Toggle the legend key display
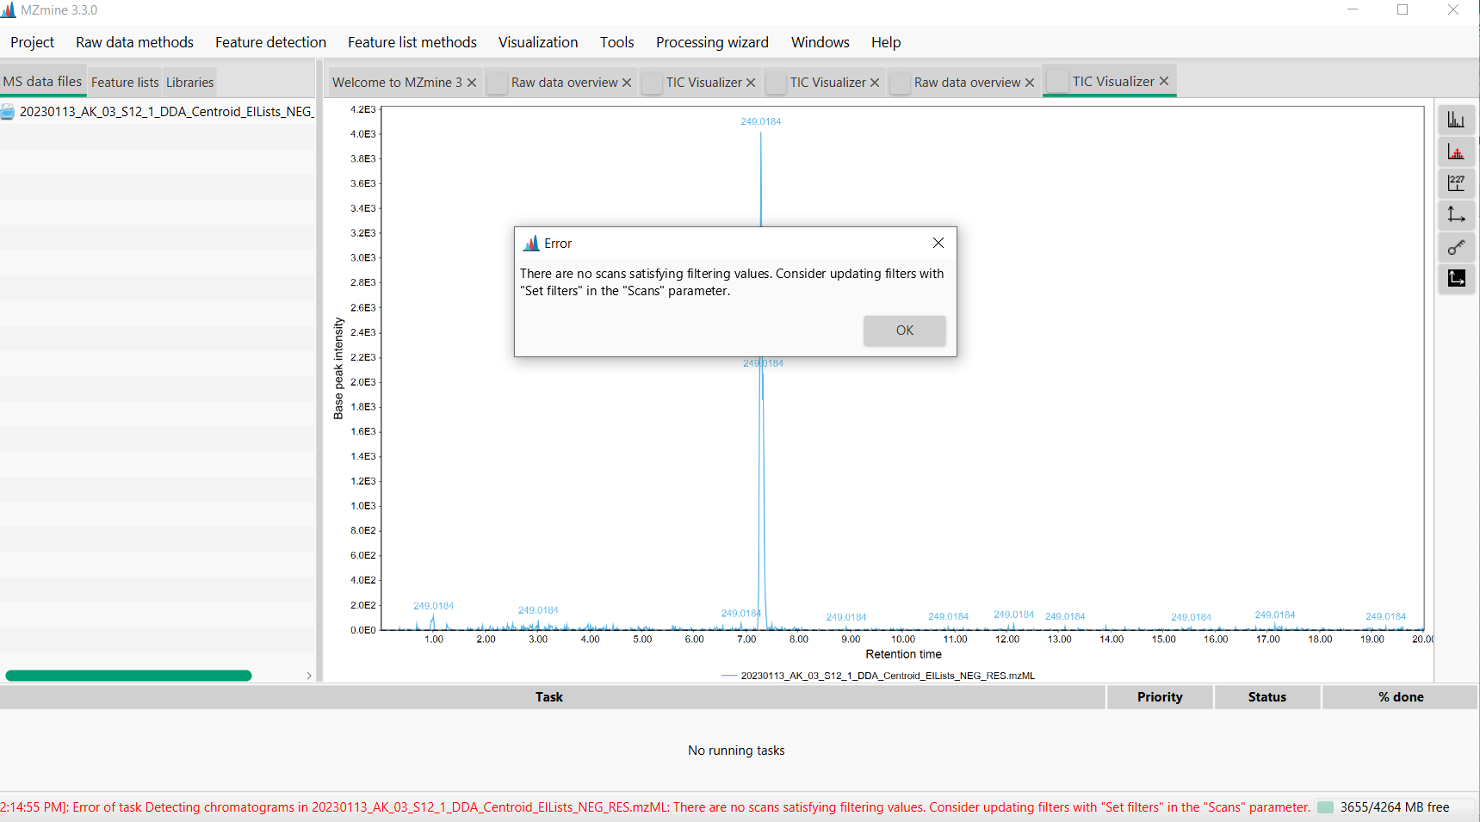The width and height of the screenshot is (1480, 822). click(x=1457, y=247)
